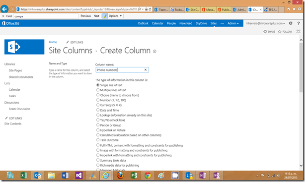Open the favorites star icon

[294, 9]
